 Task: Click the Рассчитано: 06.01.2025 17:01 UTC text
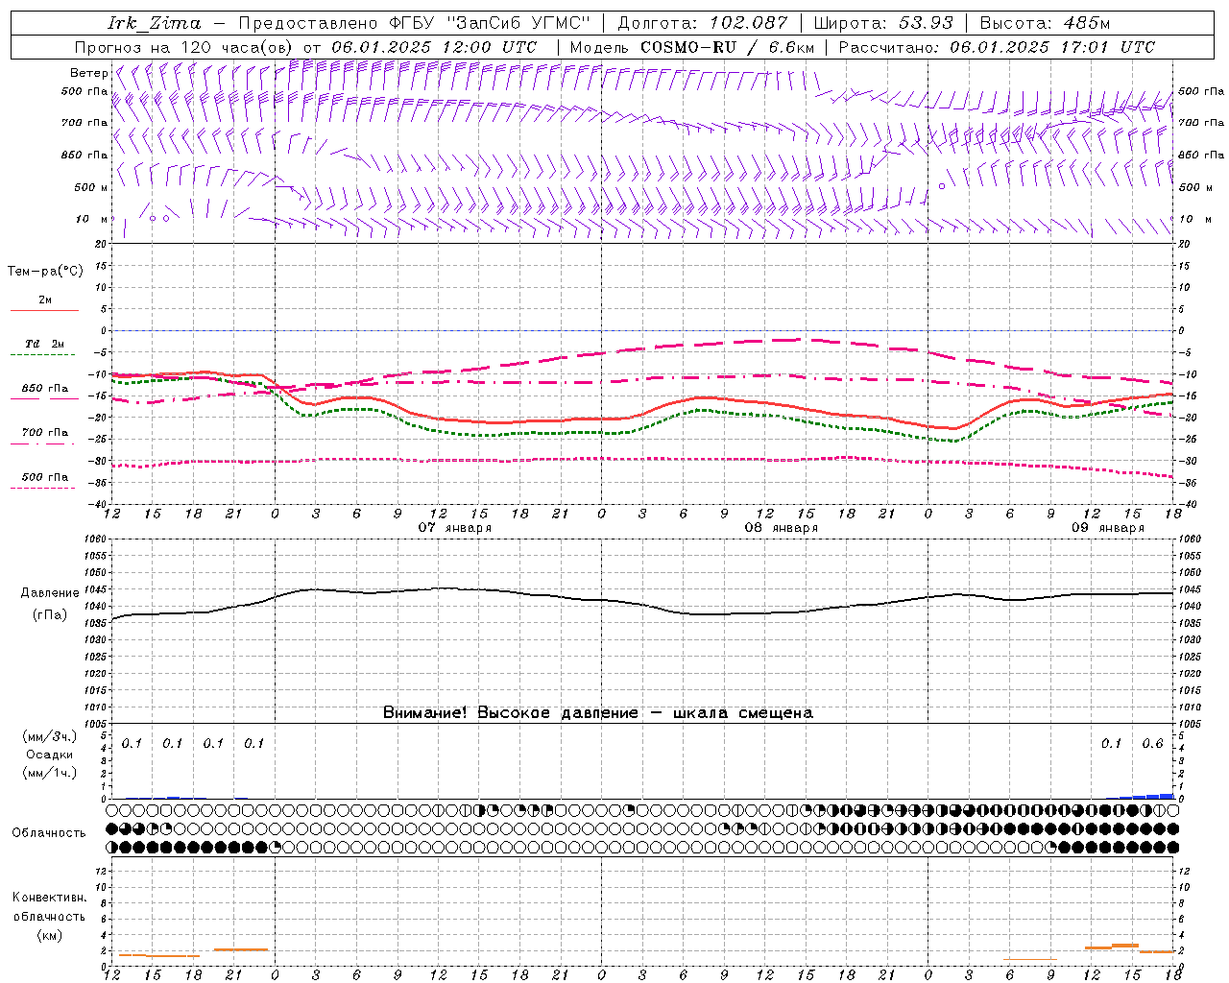pyautogui.click(x=997, y=47)
